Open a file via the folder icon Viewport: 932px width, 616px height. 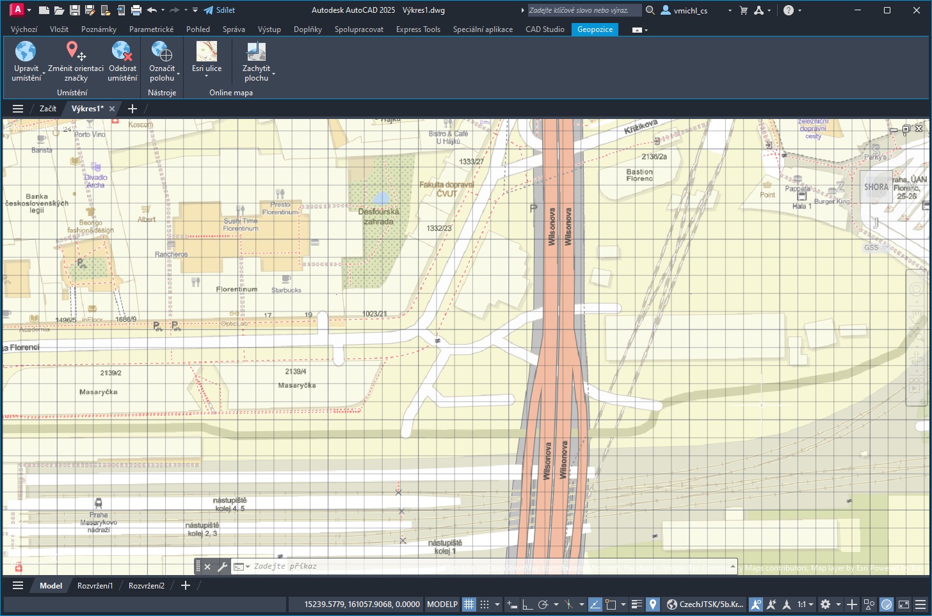pos(59,10)
